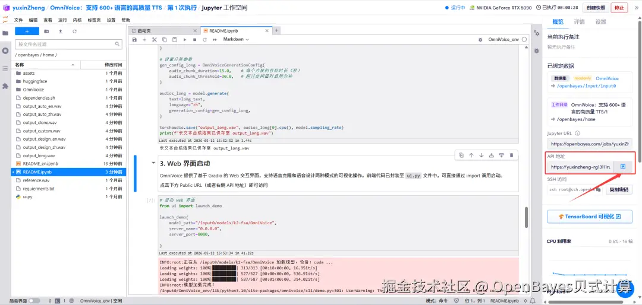This screenshot has width=642, height=305.
Task: Insert cell above icon in cell toolbar
Action: click(492, 155)
